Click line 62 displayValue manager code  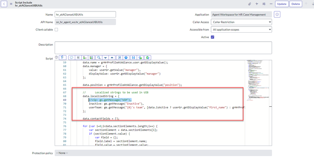click(125, 74)
